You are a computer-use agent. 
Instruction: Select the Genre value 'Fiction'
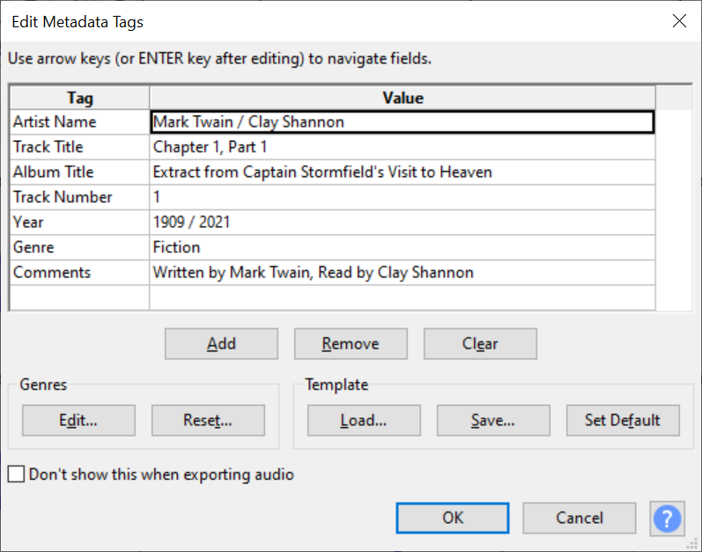tap(402, 247)
